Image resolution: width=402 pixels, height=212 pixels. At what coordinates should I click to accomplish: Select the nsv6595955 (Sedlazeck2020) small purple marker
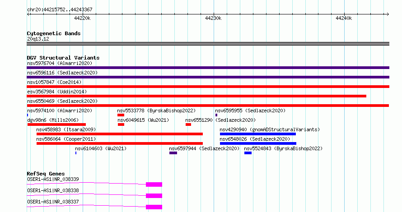pos(216,115)
